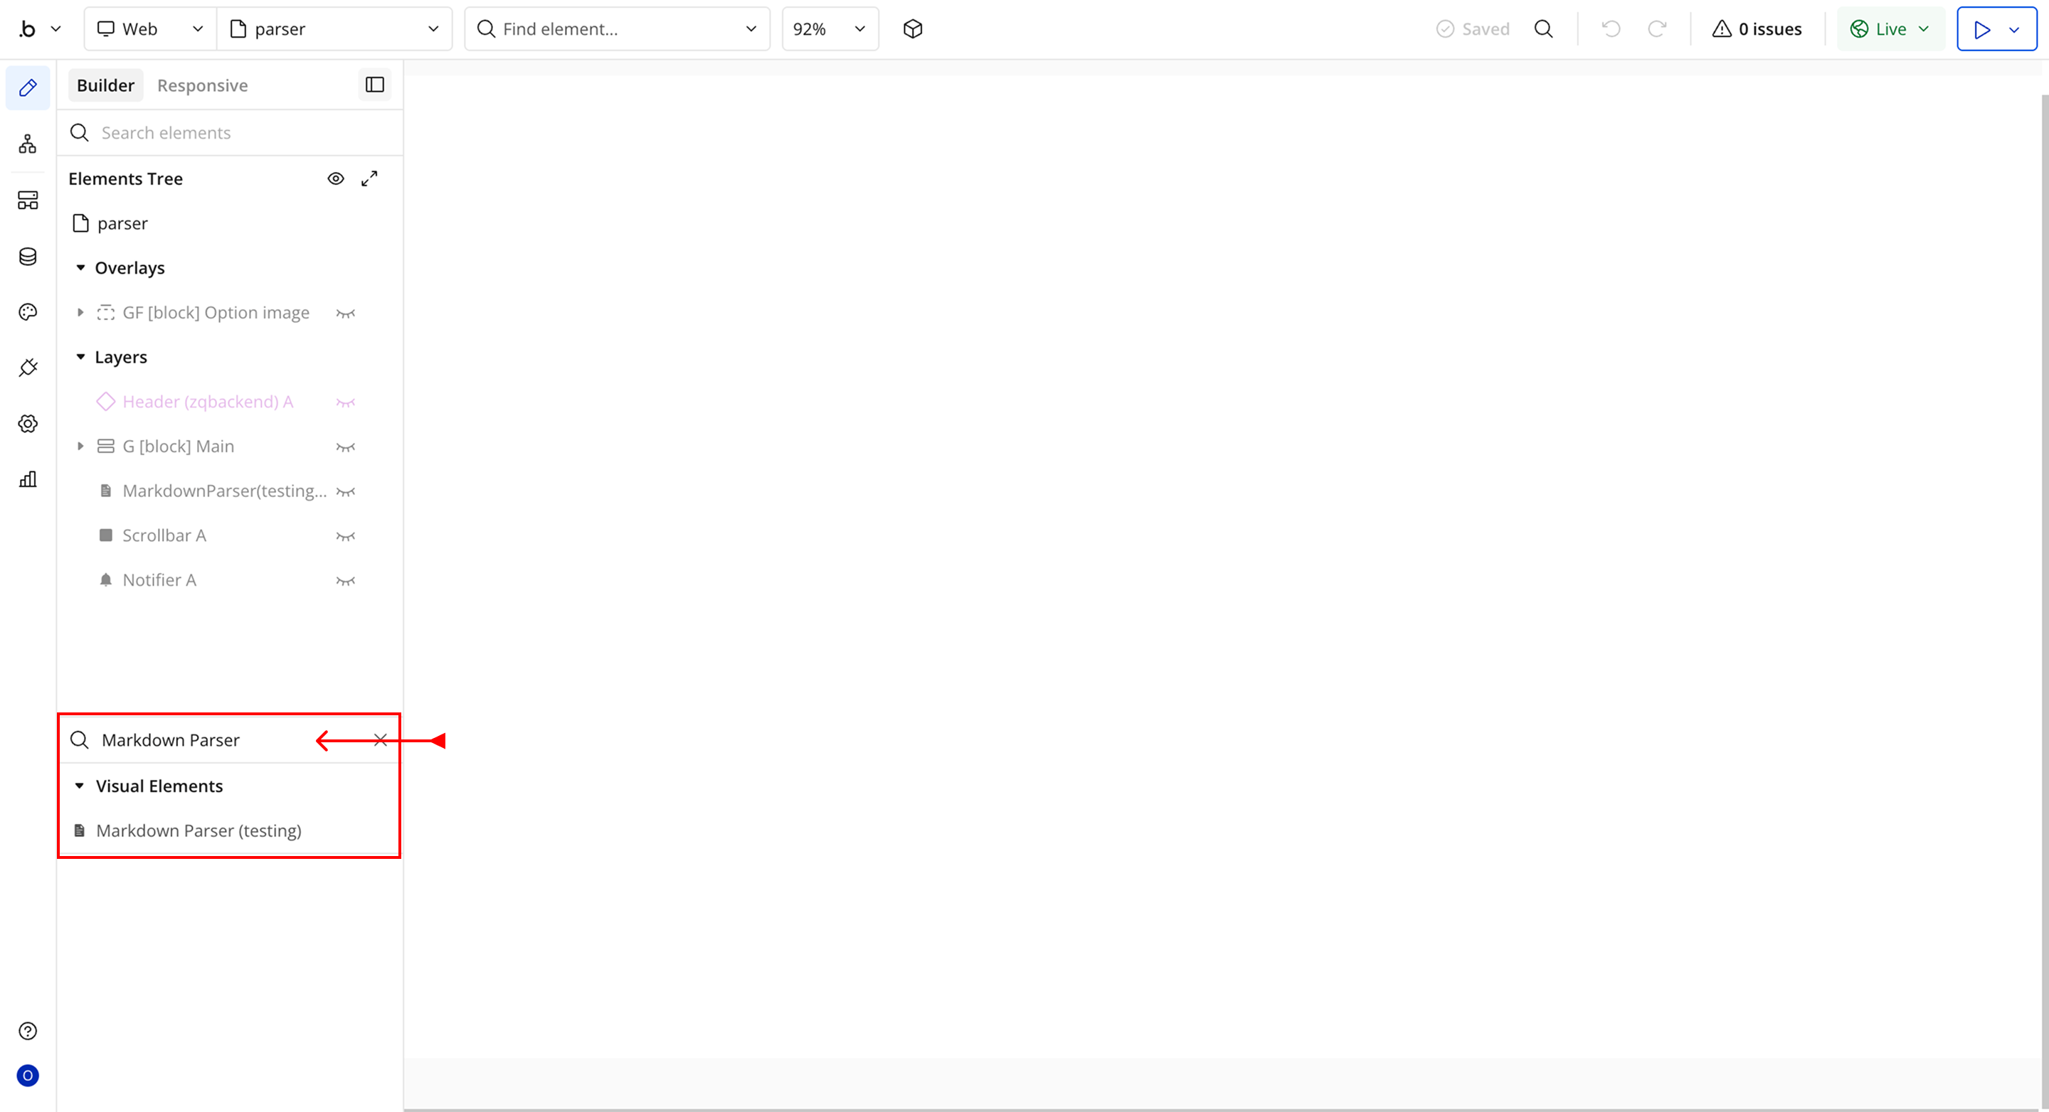Open the 92% zoom dropdown

pyautogui.click(x=830, y=29)
